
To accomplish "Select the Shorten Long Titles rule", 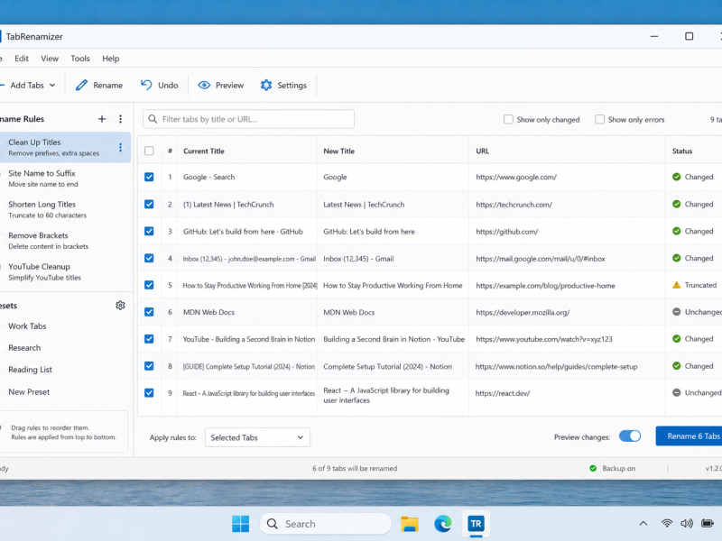I will tap(65, 209).
